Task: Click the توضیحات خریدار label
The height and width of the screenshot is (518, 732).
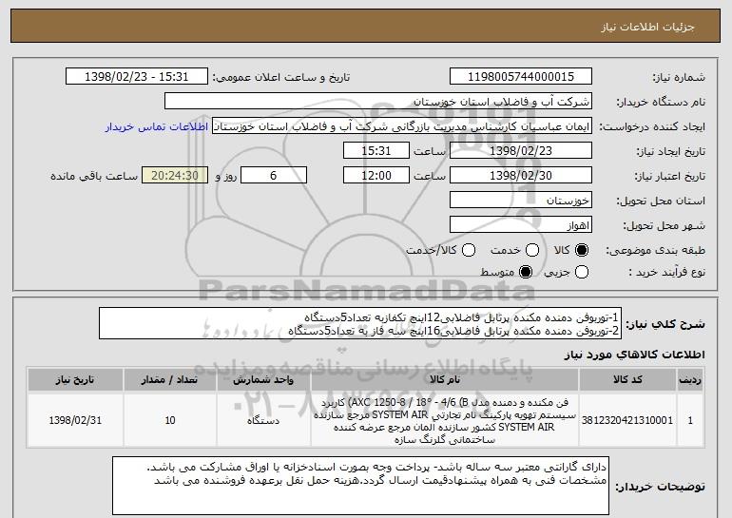Action: [661, 487]
